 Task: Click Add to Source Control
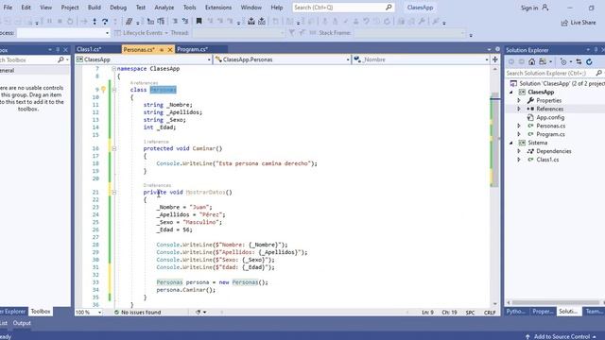(x=562, y=336)
